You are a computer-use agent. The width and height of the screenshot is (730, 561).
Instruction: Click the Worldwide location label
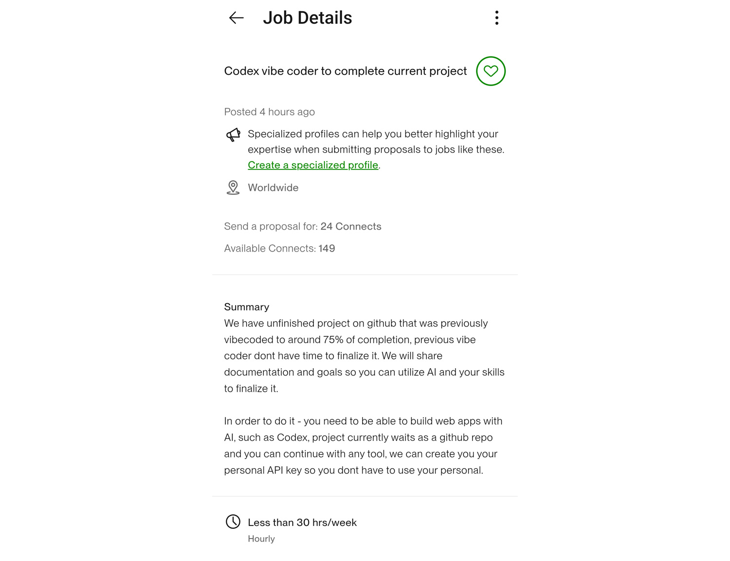[273, 188]
